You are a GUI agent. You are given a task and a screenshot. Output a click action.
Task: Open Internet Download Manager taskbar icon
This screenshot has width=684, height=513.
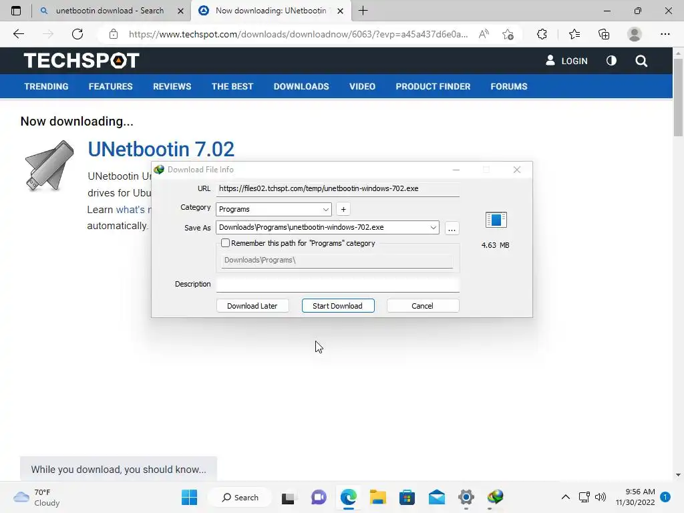tap(496, 497)
